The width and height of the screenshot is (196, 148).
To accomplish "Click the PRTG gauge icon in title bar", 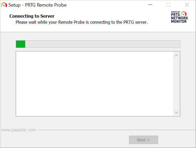I will [4, 5].
